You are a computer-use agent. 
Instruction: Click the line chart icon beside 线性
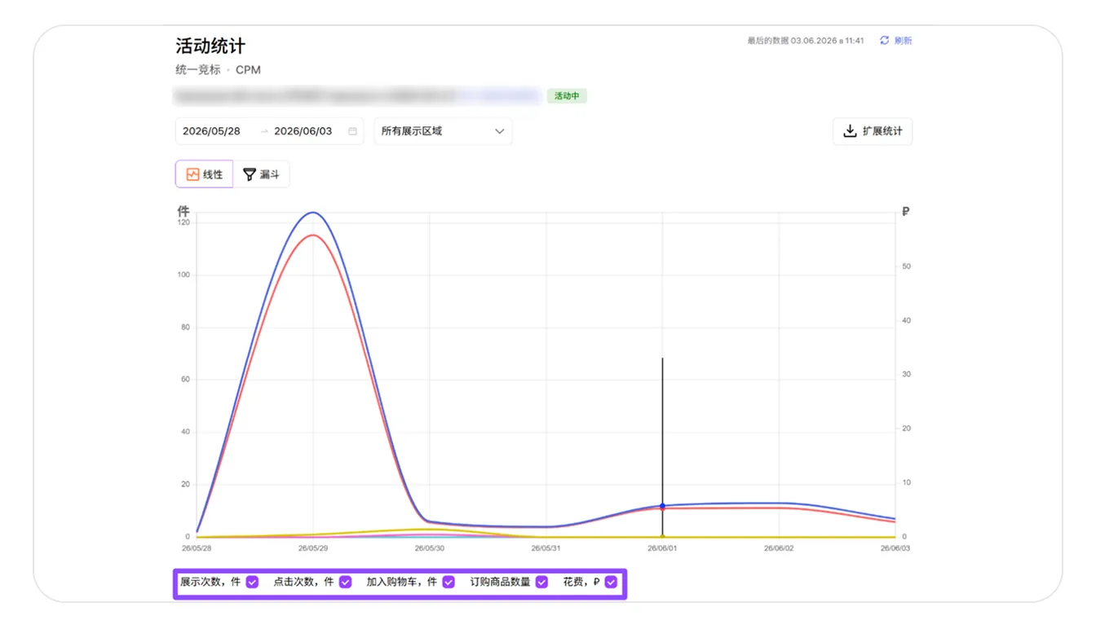pos(192,174)
